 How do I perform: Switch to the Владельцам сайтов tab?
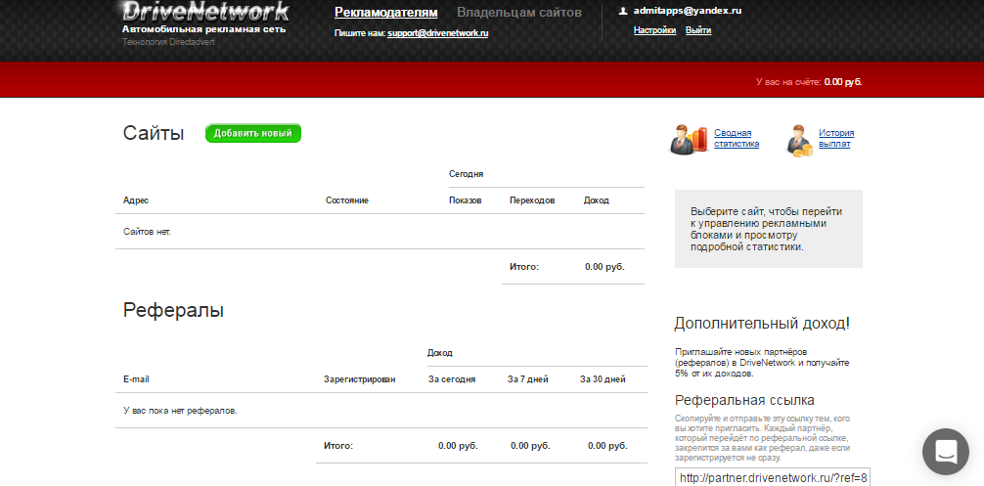pyautogui.click(x=519, y=13)
